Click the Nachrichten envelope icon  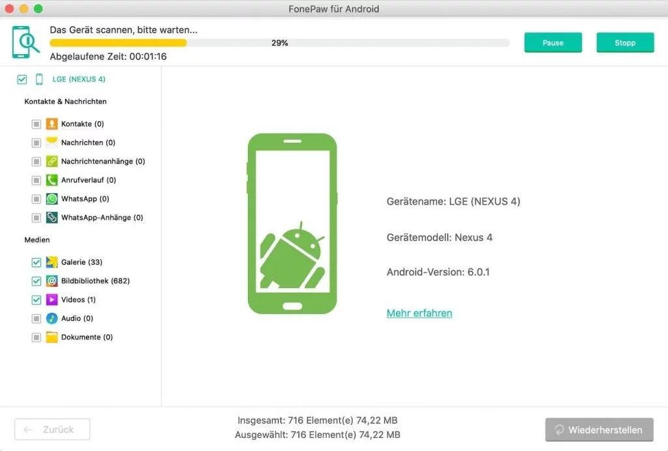click(x=52, y=143)
